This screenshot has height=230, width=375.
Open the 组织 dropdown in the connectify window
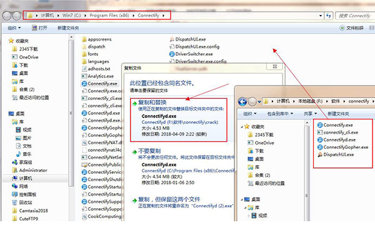pos(250,114)
